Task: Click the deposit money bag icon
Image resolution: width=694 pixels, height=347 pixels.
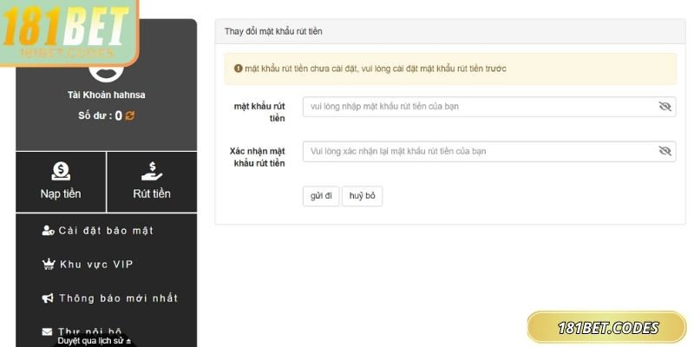Action: pos(61,171)
